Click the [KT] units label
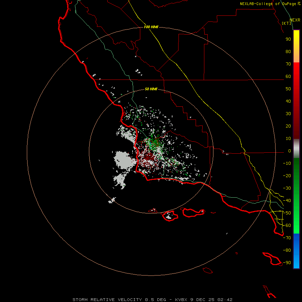Viewport: 302px width, 302px height. click(287, 23)
